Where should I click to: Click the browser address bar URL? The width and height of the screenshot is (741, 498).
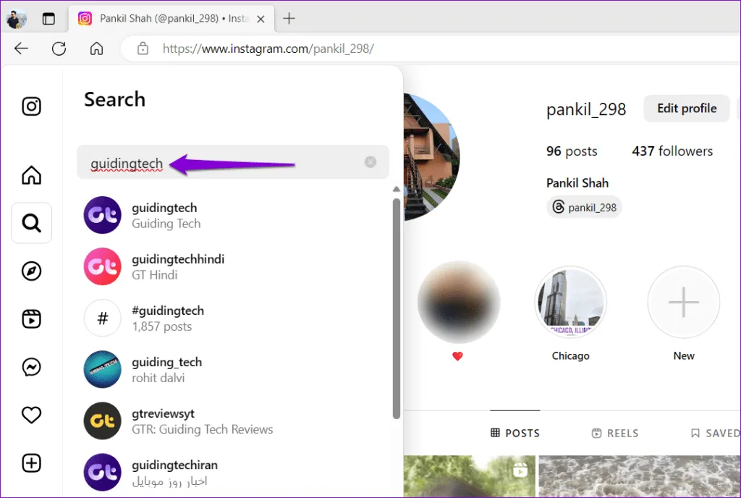click(268, 48)
